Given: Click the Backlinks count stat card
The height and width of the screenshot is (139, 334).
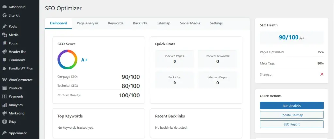Looking at the screenshot, I should click(175, 80).
